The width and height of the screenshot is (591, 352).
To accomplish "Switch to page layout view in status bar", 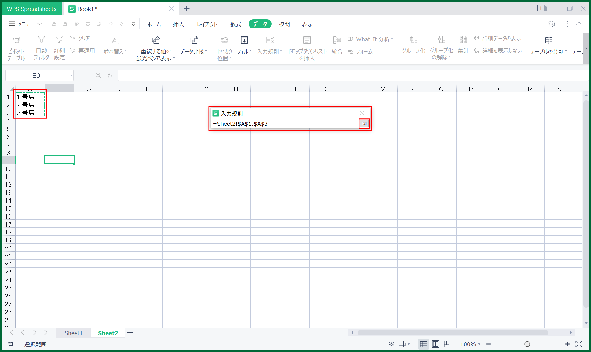I will point(435,344).
